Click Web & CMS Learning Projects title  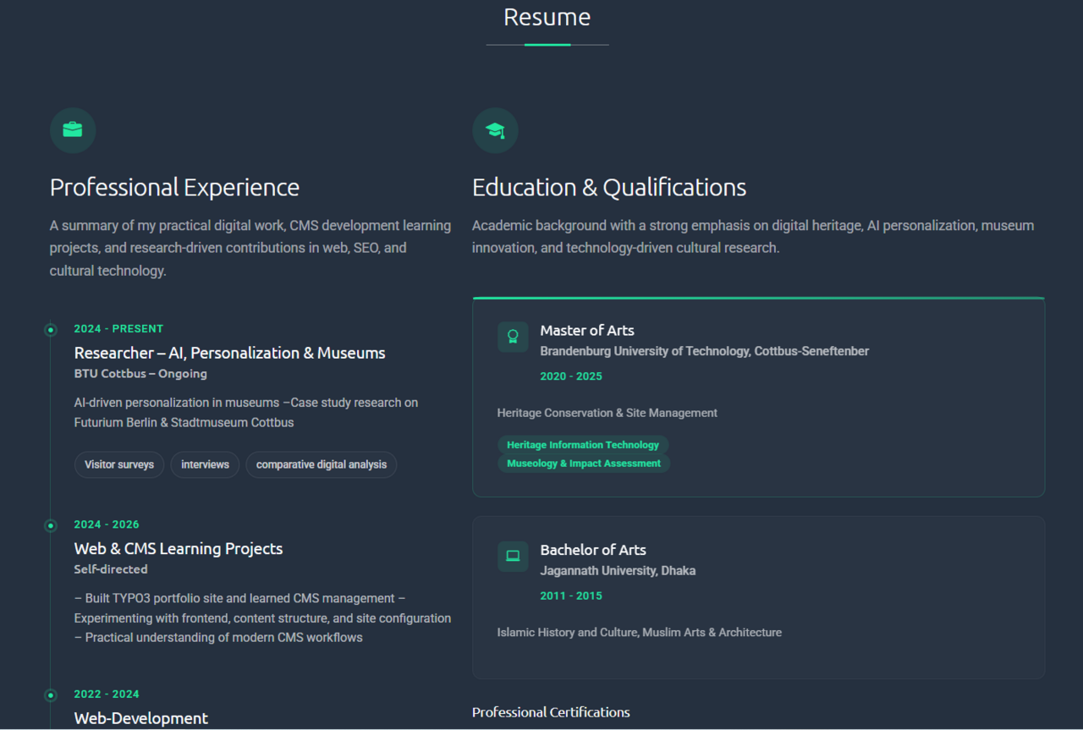pos(179,548)
